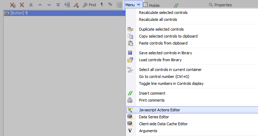The height and width of the screenshot is (136, 258).
Task: Click the green slashes icon beside Insert comment
Action: (x=130, y=93)
